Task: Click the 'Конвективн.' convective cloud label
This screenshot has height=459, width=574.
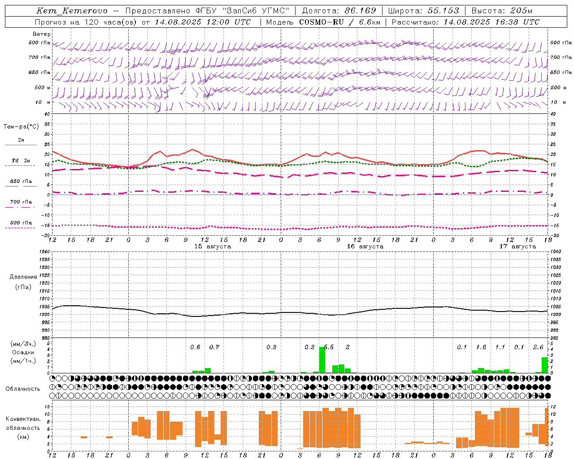Action: (23, 419)
